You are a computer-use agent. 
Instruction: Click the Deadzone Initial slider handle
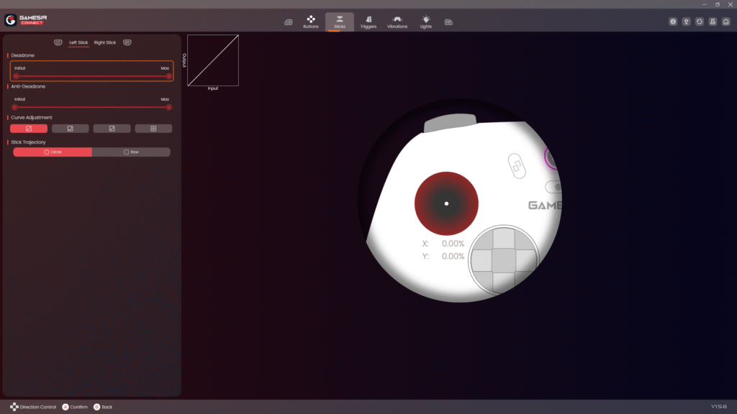16,76
